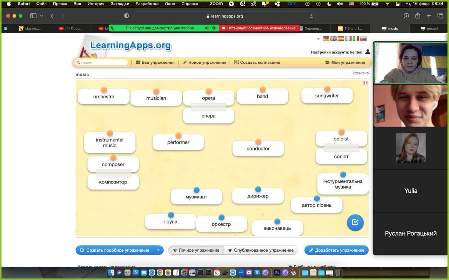Click the account profile person icon

pos(368,52)
